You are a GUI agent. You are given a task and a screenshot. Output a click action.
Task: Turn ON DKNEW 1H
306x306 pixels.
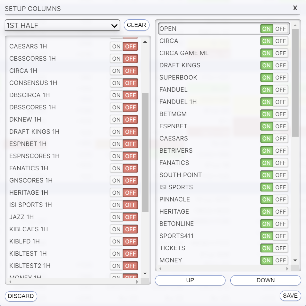click(x=116, y=119)
